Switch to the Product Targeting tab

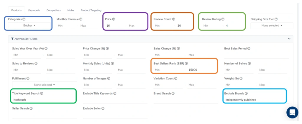pyautogui.click(x=91, y=10)
